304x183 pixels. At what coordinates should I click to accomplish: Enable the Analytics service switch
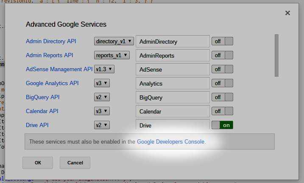tap(222, 83)
